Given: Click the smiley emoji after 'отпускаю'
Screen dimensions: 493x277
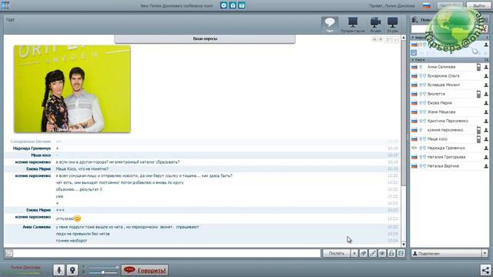Looking at the screenshot, I should pyautogui.click(x=77, y=218).
